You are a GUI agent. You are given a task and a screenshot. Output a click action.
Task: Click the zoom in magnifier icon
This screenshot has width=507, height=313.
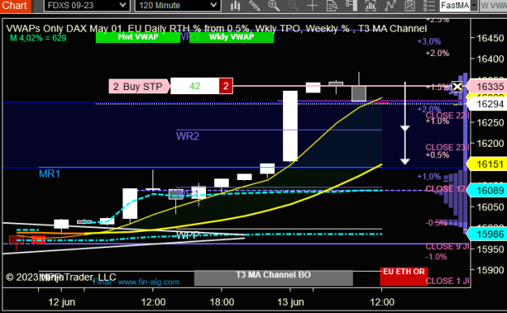274,6
